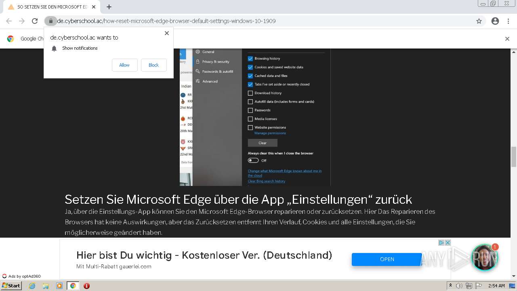This screenshot has width=517, height=291.
Task: Open Internet Explorer from the taskbar
Action: click(x=32, y=286)
